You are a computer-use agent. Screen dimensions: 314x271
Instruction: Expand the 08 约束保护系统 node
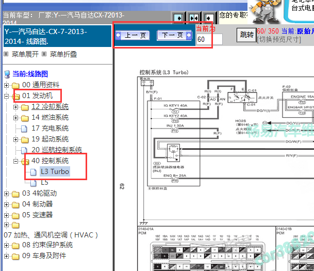[x=6, y=245]
